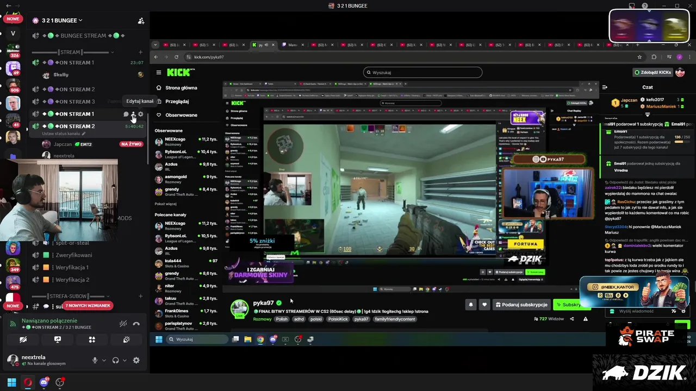Edit channel status pencil under ON STREAM 2
This screenshot has height=391, width=696.
coord(84,134)
